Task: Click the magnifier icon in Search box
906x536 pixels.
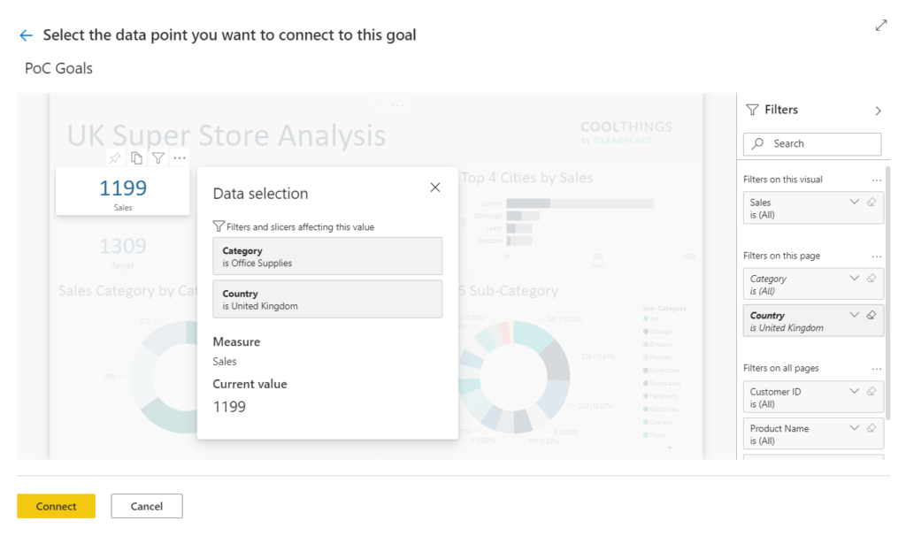Action: click(757, 143)
